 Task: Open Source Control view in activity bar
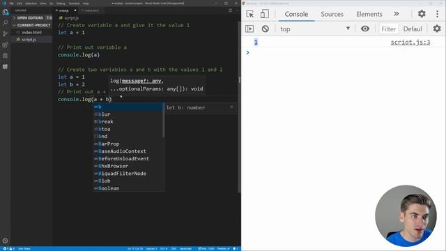[5, 33]
